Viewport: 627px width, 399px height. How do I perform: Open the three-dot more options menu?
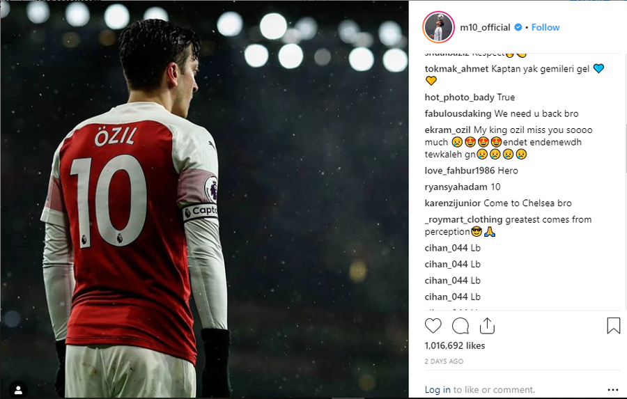[x=612, y=390]
